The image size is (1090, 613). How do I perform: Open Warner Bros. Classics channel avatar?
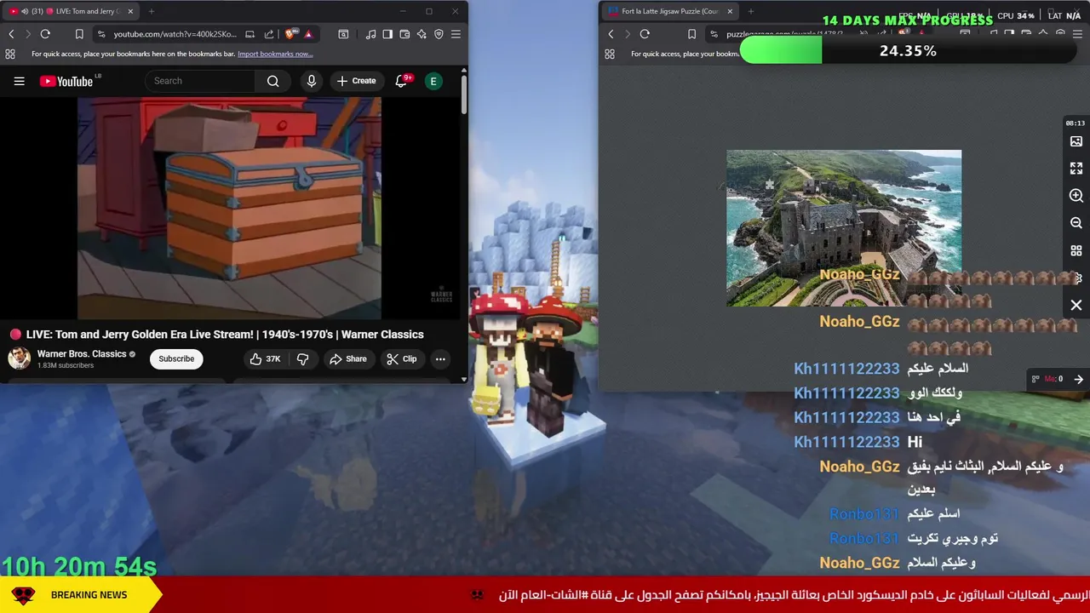coord(20,358)
